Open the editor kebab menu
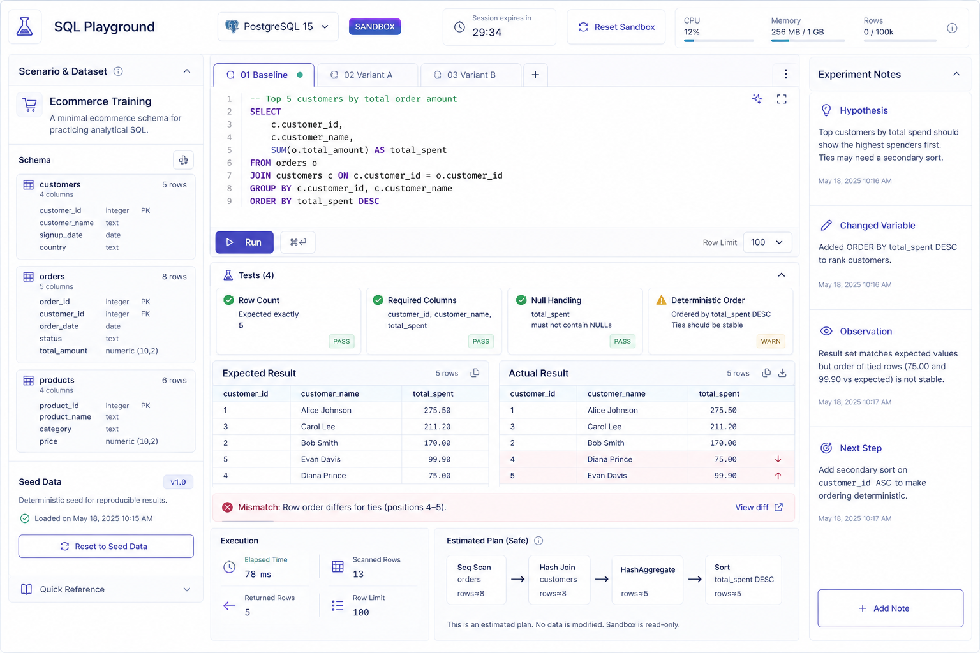980x653 pixels. pos(785,75)
